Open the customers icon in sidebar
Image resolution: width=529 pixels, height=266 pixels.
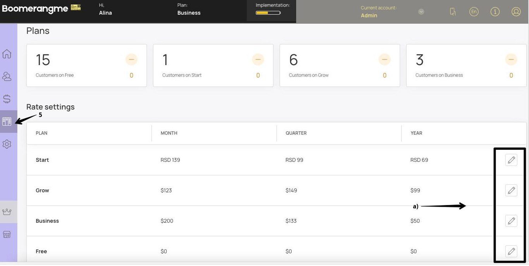click(x=7, y=76)
